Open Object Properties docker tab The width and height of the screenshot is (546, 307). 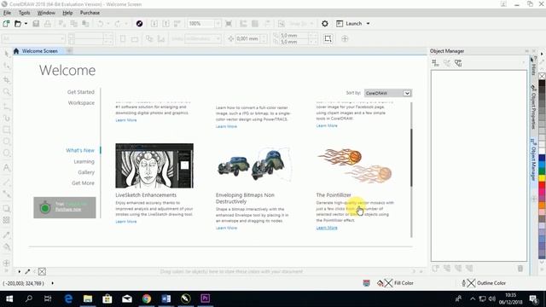(533, 107)
